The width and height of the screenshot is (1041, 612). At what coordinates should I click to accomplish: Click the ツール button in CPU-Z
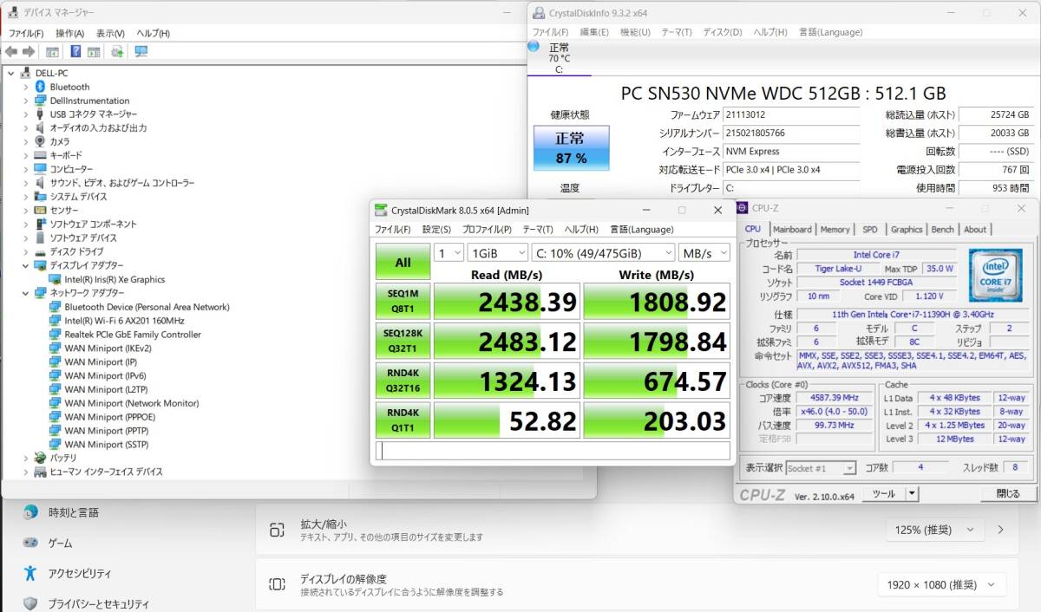point(884,493)
